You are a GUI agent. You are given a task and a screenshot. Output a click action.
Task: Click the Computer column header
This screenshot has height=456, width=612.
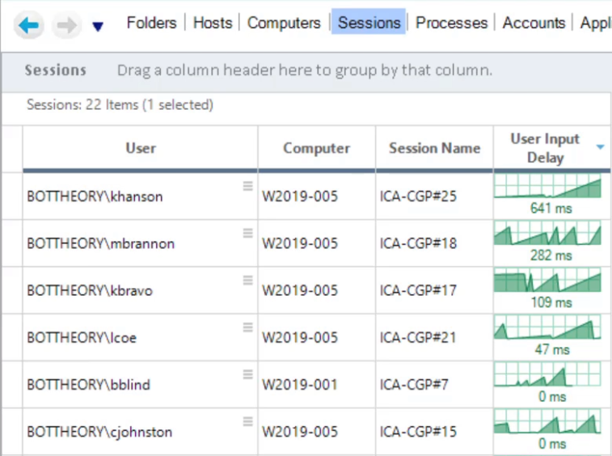pyautogui.click(x=317, y=148)
